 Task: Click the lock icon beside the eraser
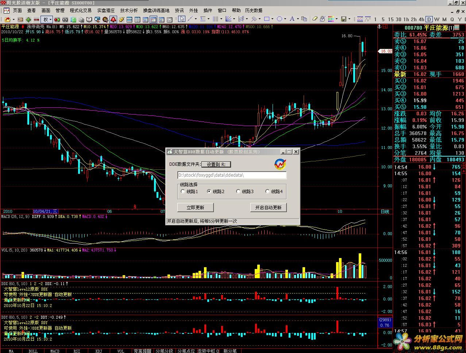(323, 19)
